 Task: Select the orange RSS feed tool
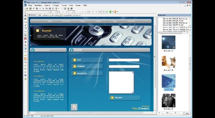point(25,59)
